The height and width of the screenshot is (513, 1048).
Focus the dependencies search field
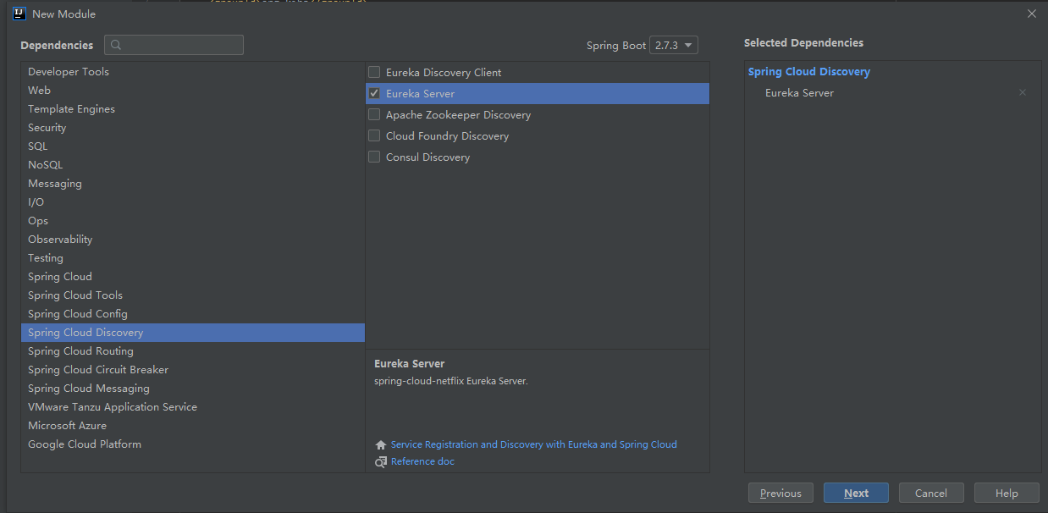coord(174,45)
